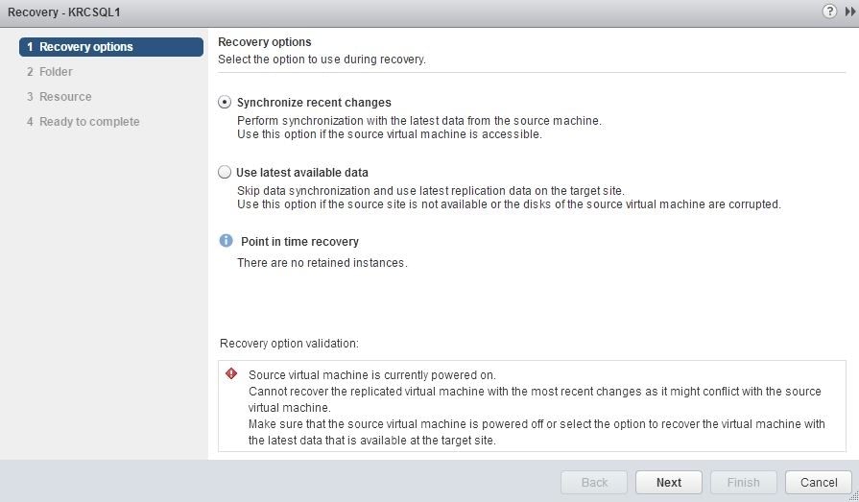Click Next to continue the wizard
Image resolution: width=859 pixels, height=502 pixels.
point(669,482)
